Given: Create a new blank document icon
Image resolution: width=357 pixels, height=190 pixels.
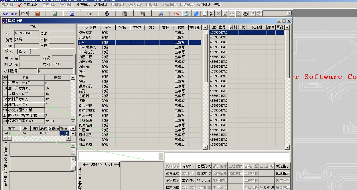Looking at the screenshot, I should (x=204, y=13).
